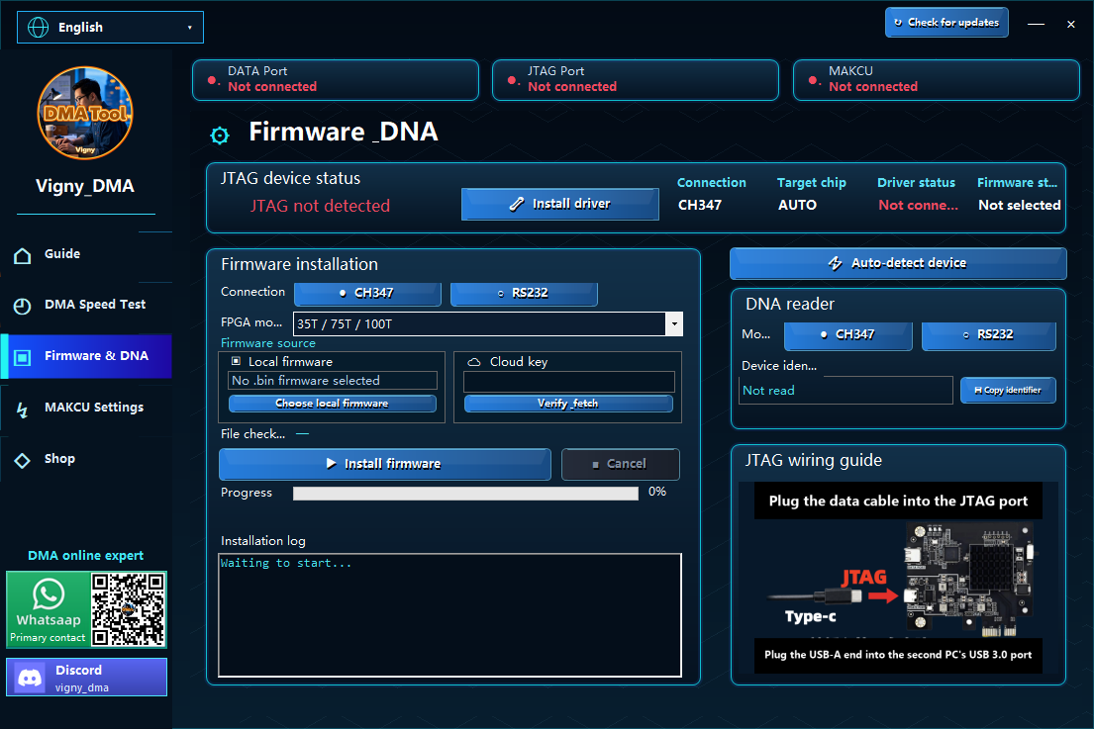This screenshot has height=729, width=1094.
Task: Click the Firmware source label
Action: pyautogui.click(x=268, y=343)
